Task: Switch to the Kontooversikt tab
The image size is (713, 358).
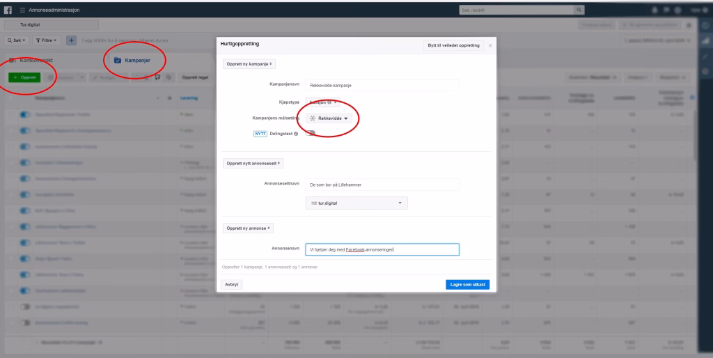Action: (31, 60)
